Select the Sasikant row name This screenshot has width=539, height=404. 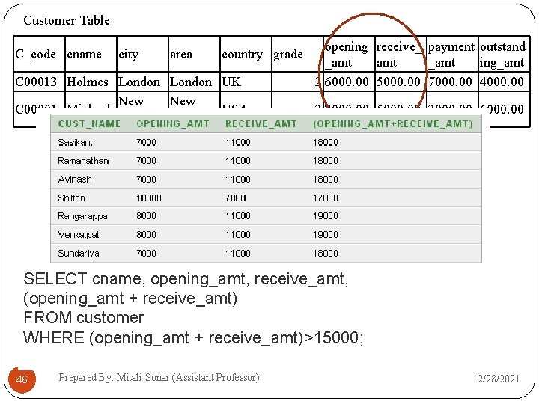pos(75,143)
